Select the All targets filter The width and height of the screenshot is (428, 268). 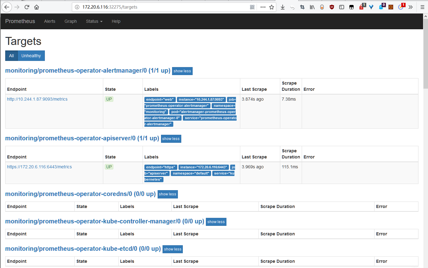[x=11, y=56]
